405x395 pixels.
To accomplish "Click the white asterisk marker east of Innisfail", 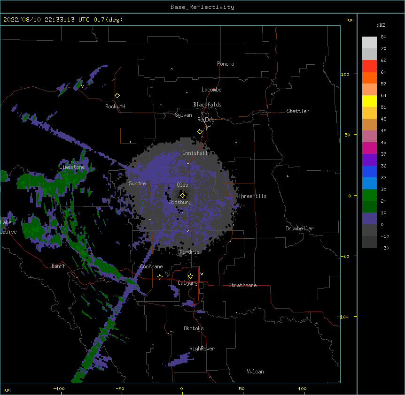I will [236, 142].
